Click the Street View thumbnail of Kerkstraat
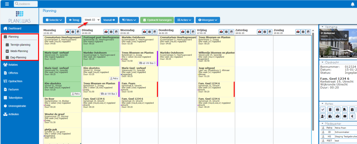This screenshot has height=144, width=357. coord(338,43)
